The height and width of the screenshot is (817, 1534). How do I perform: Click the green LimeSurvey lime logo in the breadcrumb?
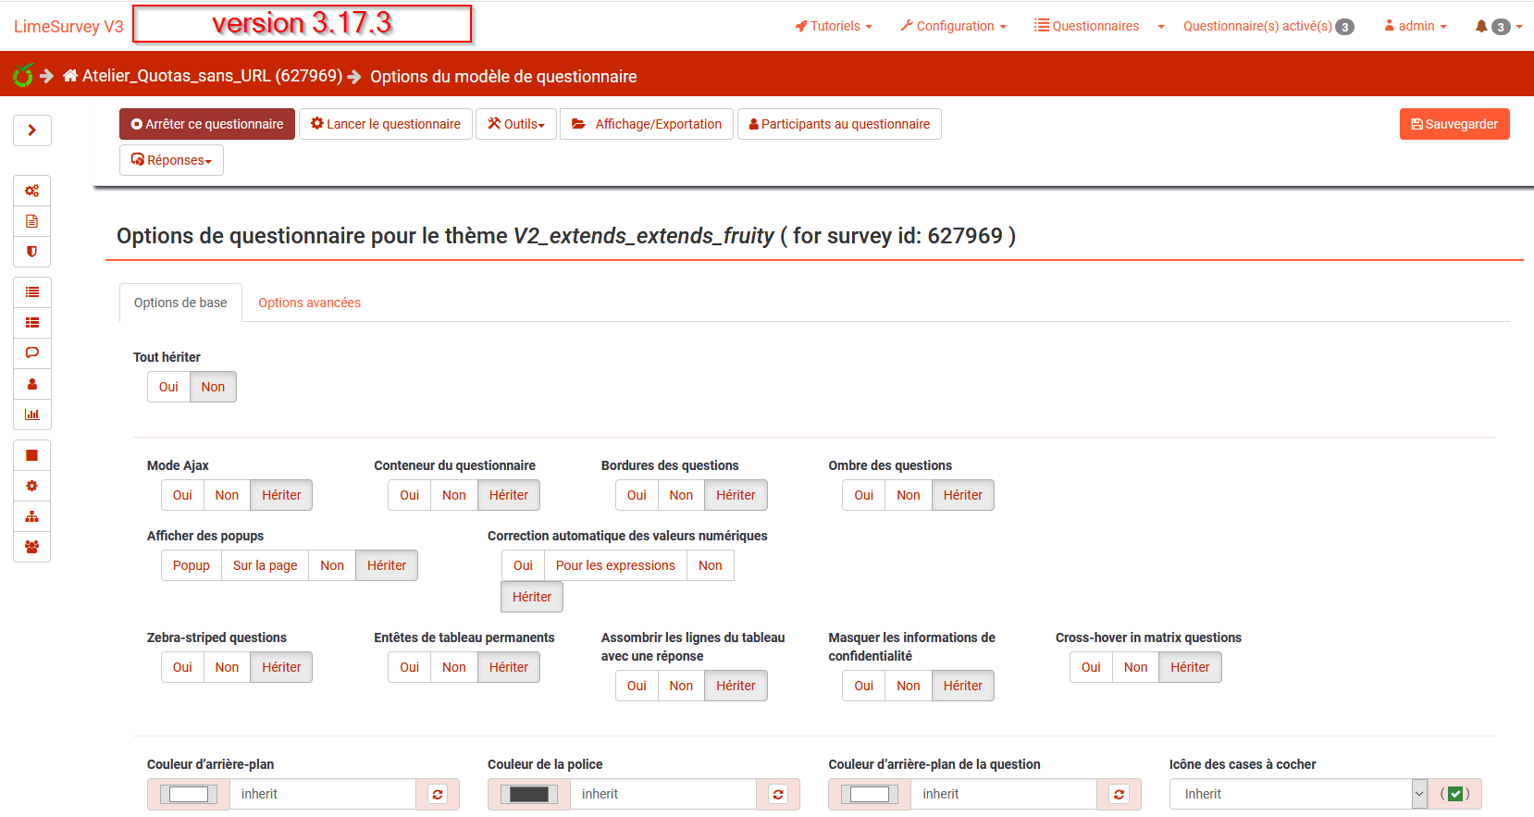pos(23,75)
